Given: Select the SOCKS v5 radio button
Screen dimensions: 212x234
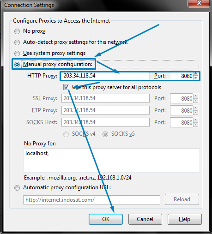Looking at the screenshot, I should tap(105, 134).
